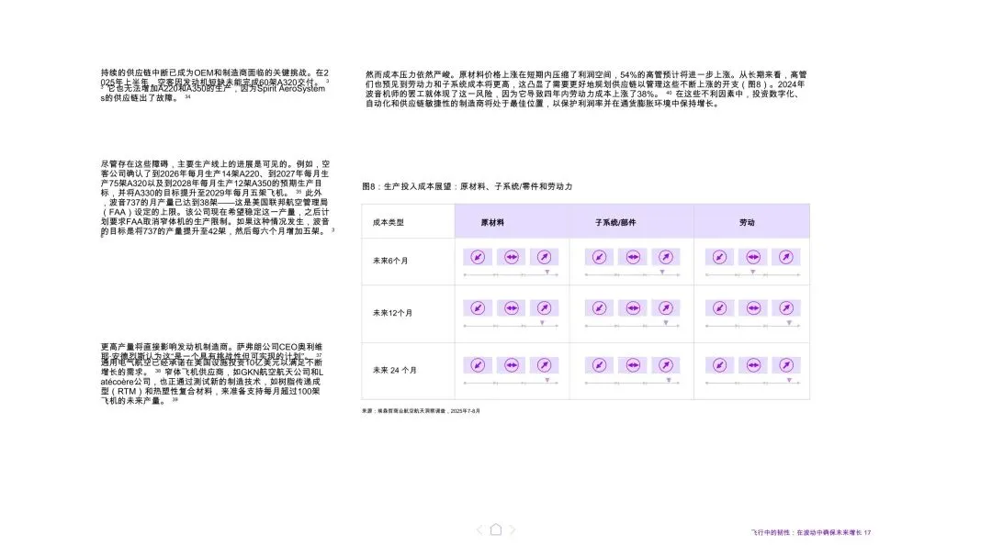Click the paragraph starting 然而成本压力依然严峻
Screen dimensions: 992x557
(x=586, y=89)
